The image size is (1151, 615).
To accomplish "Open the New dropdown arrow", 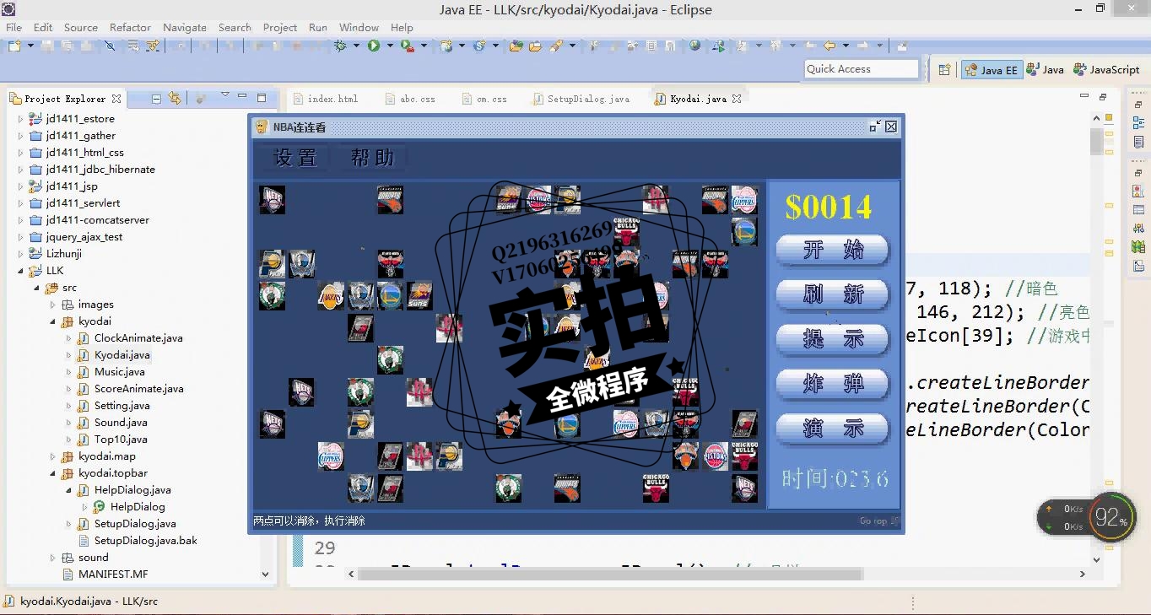I will 30,46.
